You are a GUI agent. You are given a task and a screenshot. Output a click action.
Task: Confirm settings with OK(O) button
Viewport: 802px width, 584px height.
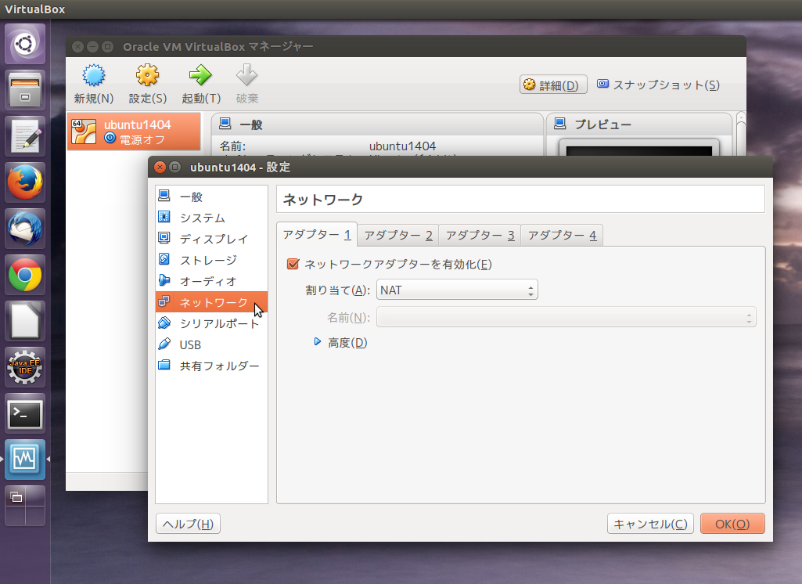coord(732,524)
